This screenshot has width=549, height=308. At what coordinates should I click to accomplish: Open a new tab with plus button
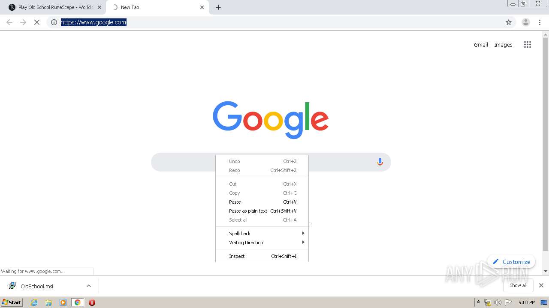click(218, 7)
